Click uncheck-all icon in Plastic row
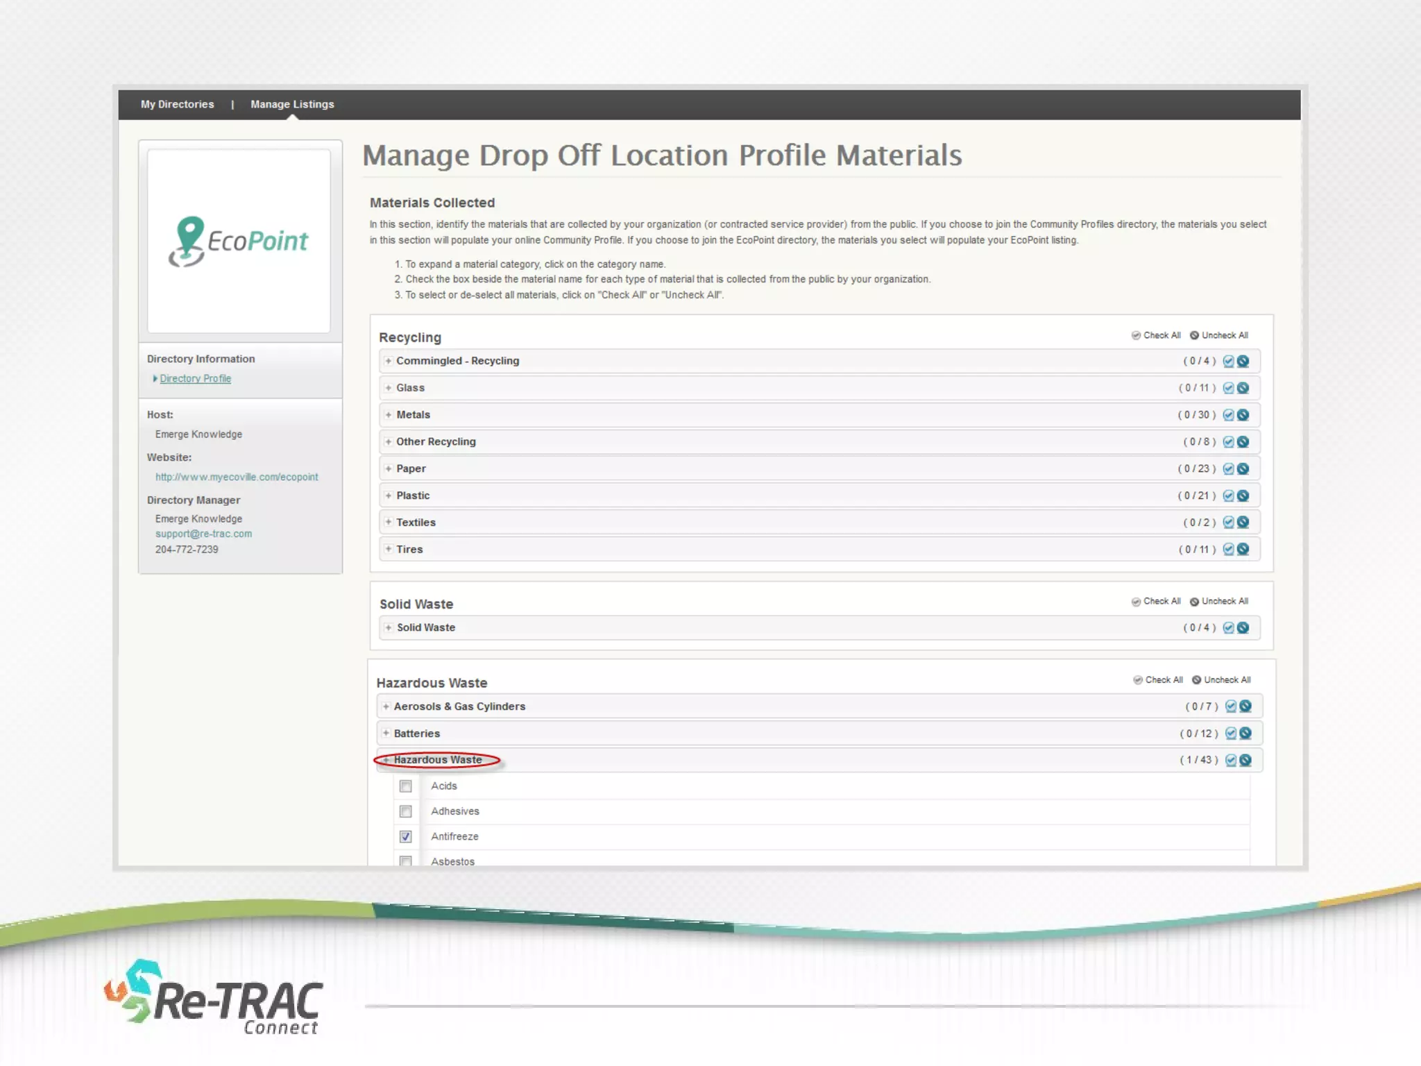 pos(1243,496)
